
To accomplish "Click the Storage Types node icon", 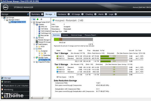I will pyautogui.click(x=37, y=58).
